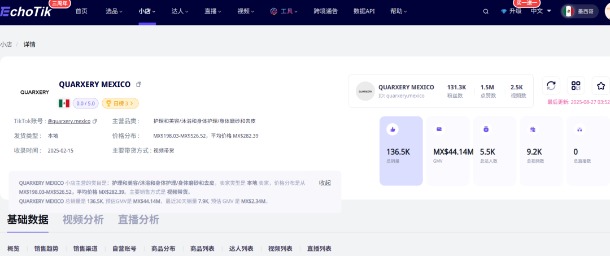Image resolution: width=610 pixels, height=256 pixels.
Task: Copy the TikTok account handle icon
Action: pos(95,121)
